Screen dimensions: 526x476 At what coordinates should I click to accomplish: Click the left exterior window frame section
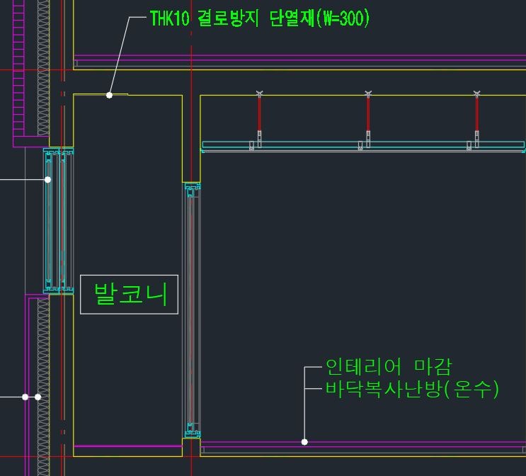(58, 220)
